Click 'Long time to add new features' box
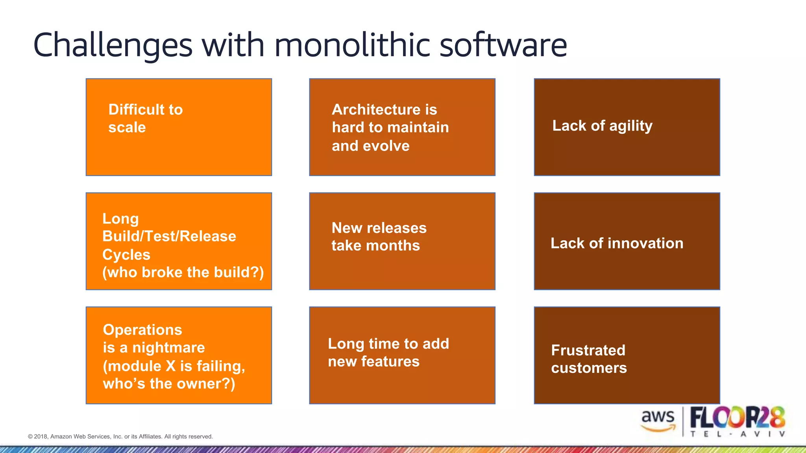The height and width of the screenshot is (453, 806). [402, 355]
